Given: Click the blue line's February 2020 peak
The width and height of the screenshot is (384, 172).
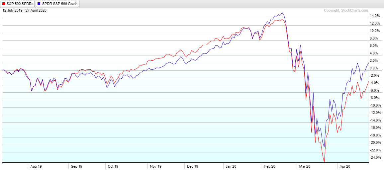Looking at the screenshot, I should [282, 13].
